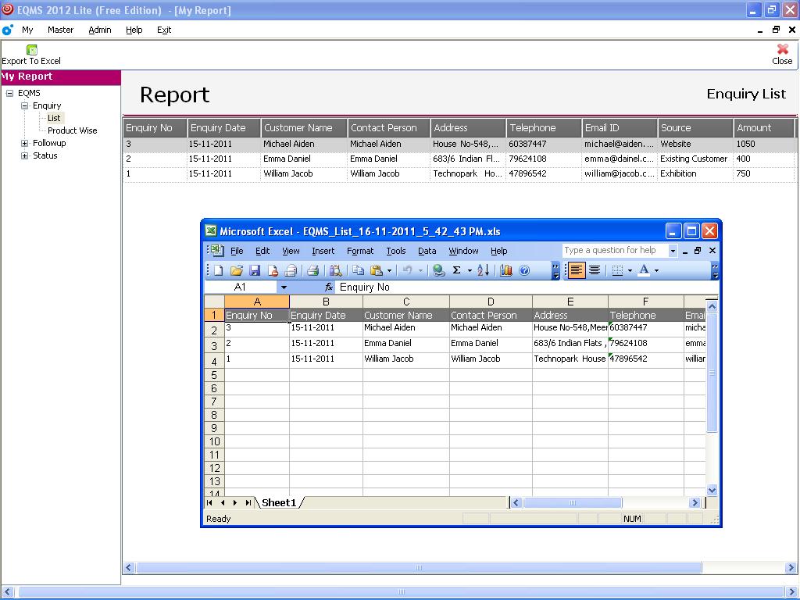The width and height of the screenshot is (800, 600).
Task: Click the Excel Help question-mark icon
Action: pyautogui.click(x=524, y=270)
